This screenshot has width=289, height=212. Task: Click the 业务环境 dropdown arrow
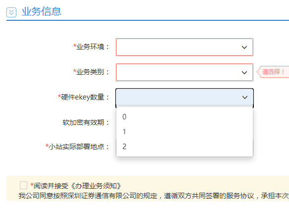[244, 48]
